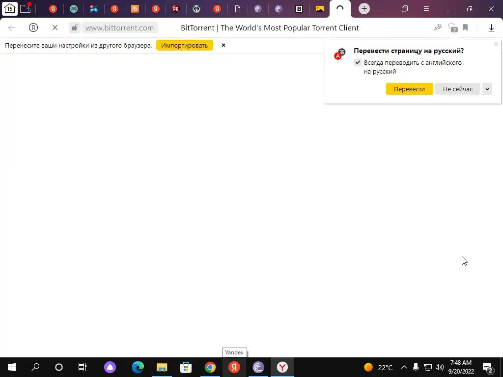Viewport: 503px width, 377px height.
Task: Click the new tab group icon with red dot
Action: tap(26, 8)
